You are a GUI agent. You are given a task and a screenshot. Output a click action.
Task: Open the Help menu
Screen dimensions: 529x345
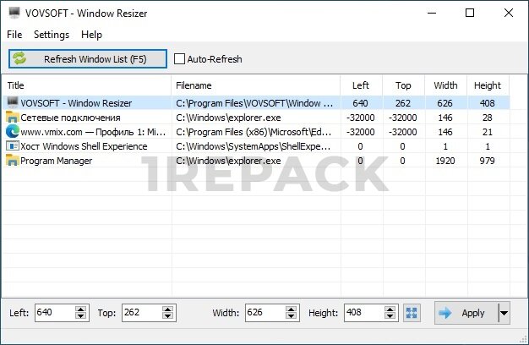coord(91,35)
